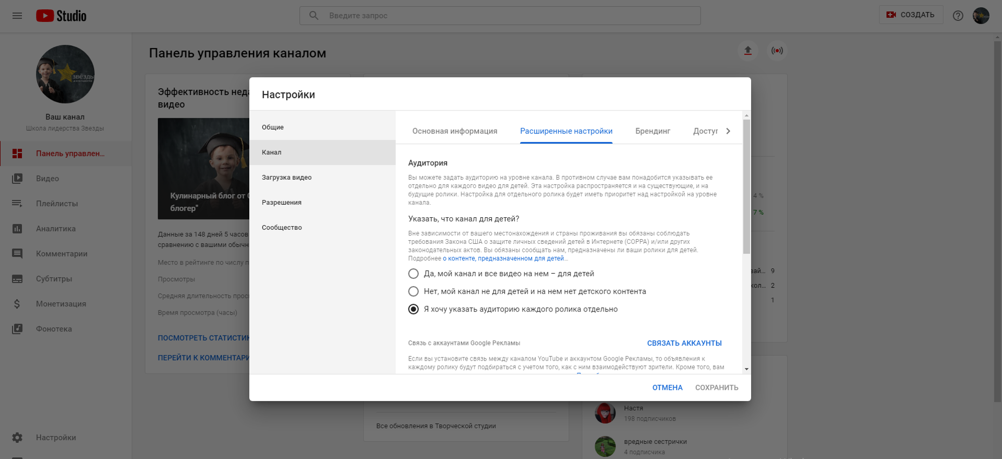Viewport: 1002px width, 459px height.
Task: Switch to Основная информация tab
Action: click(455, 131)
